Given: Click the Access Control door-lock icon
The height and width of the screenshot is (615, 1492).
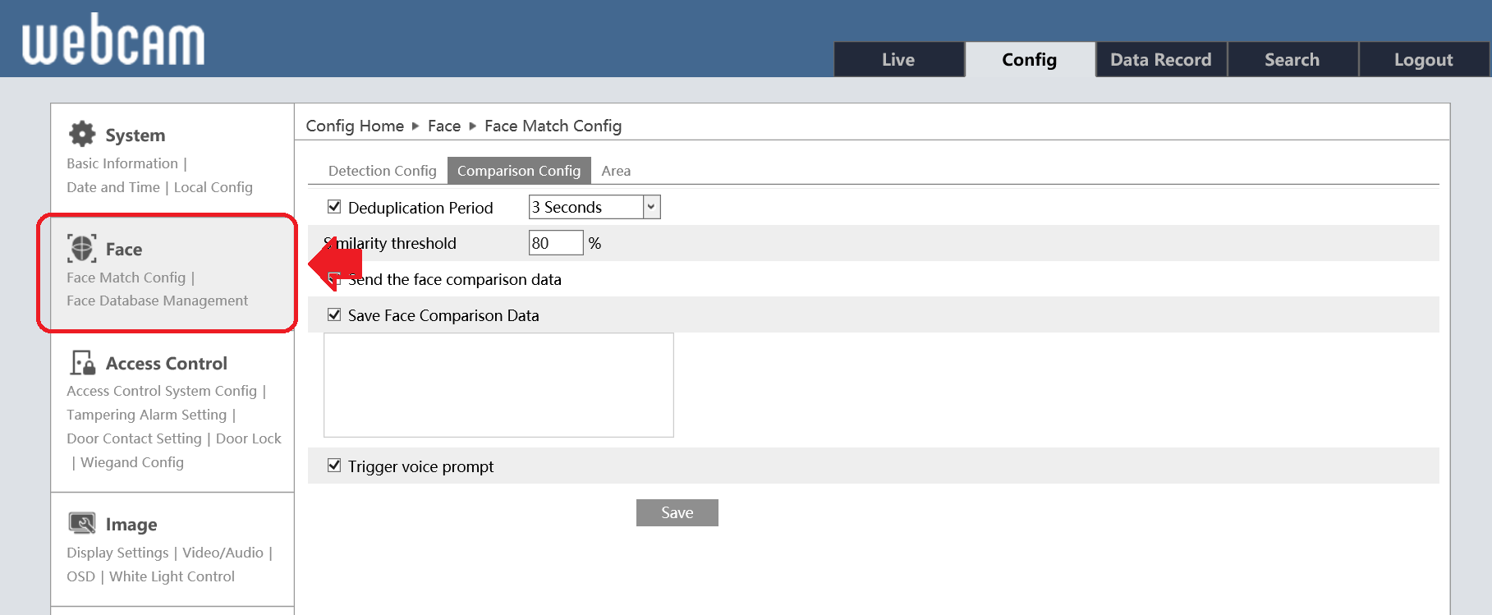Looking at the screenshot, I should pos(82,363).
